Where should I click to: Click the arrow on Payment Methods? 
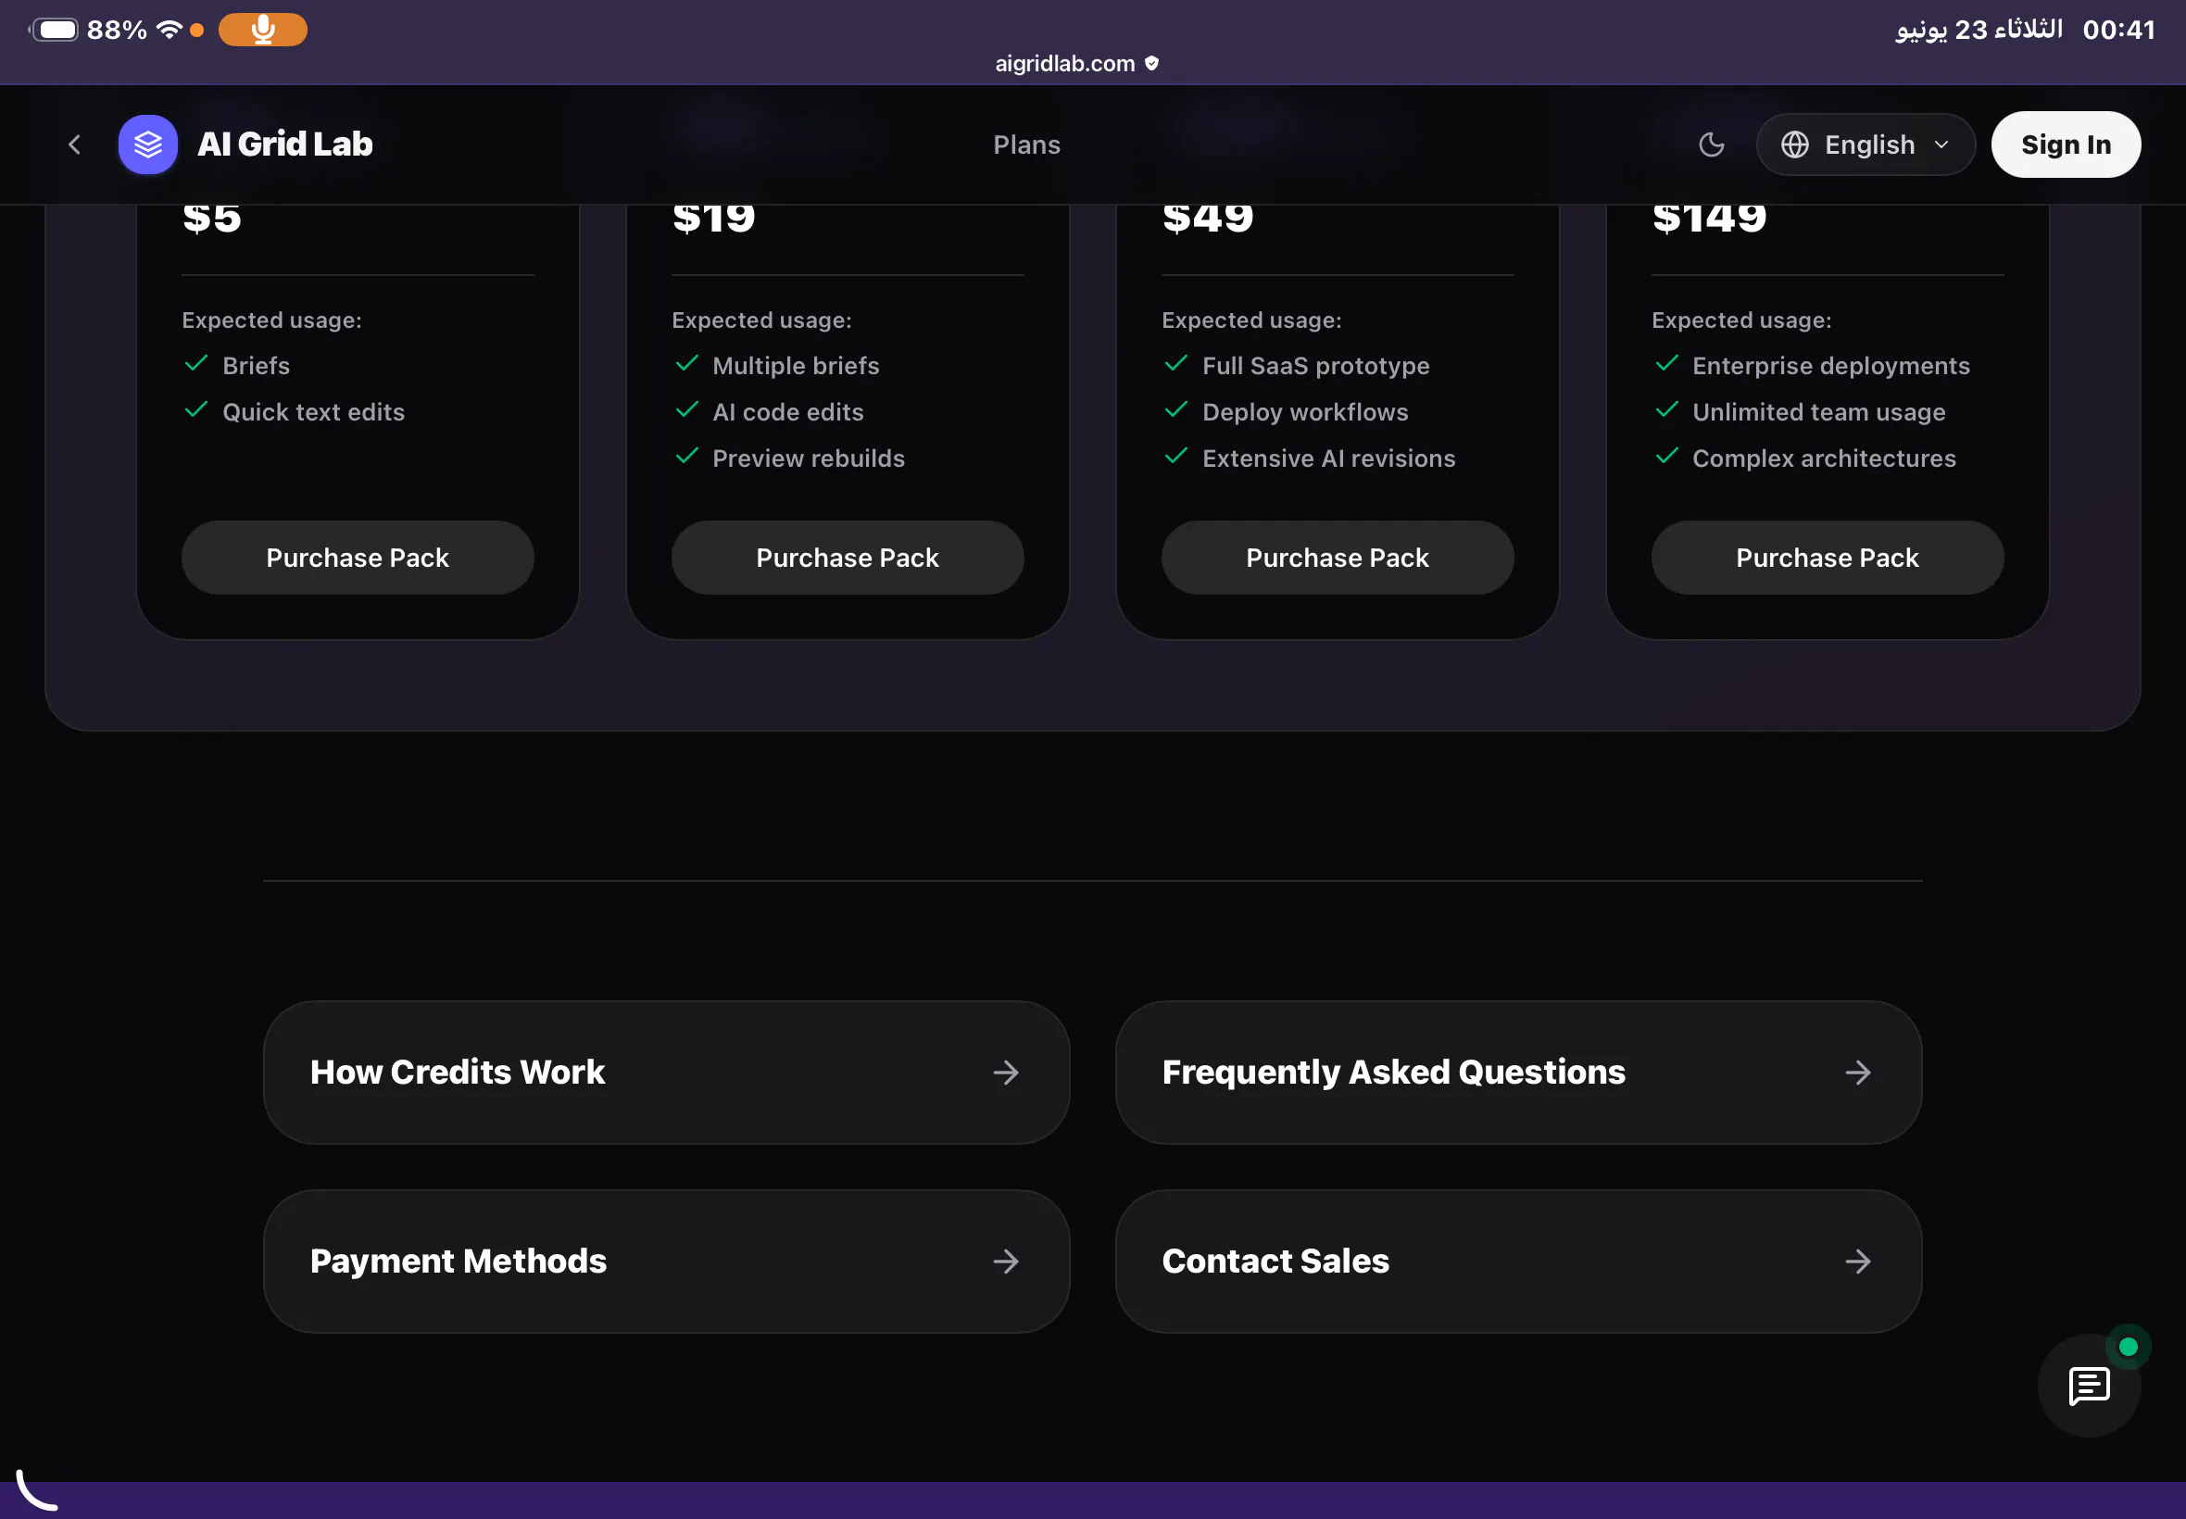click(x=1006, y=1262)
